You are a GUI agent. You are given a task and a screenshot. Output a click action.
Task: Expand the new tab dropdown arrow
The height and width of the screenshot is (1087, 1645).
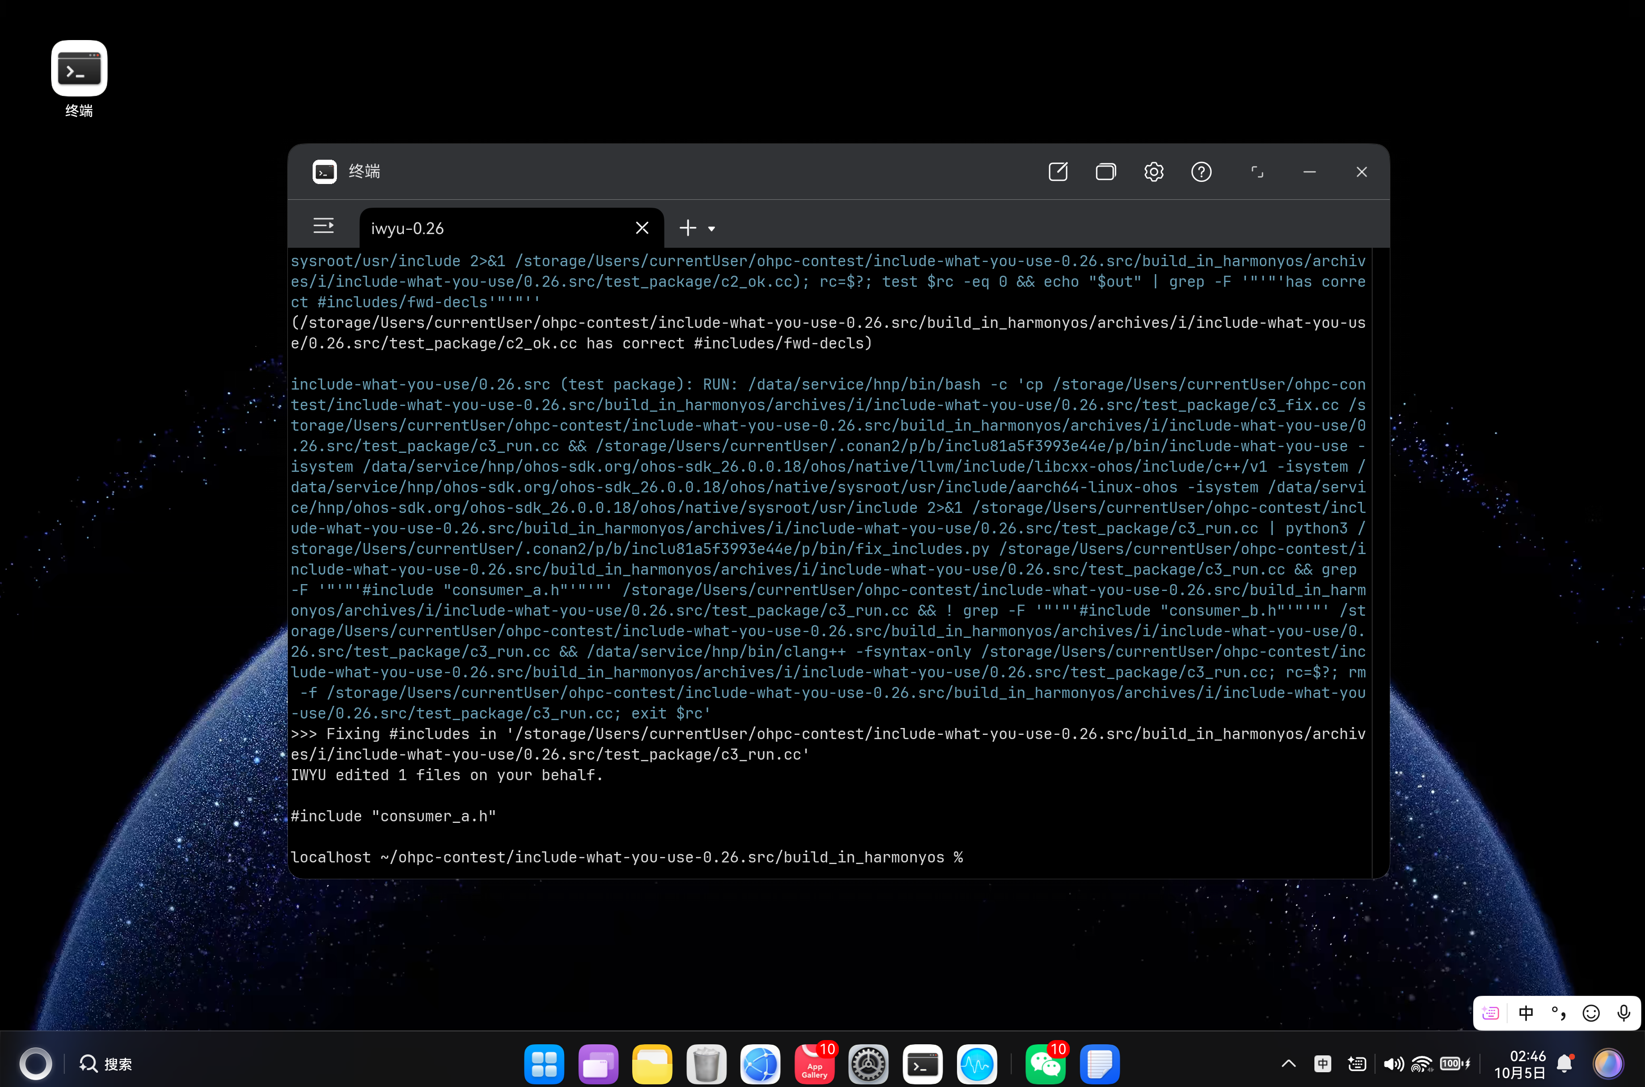711,229
